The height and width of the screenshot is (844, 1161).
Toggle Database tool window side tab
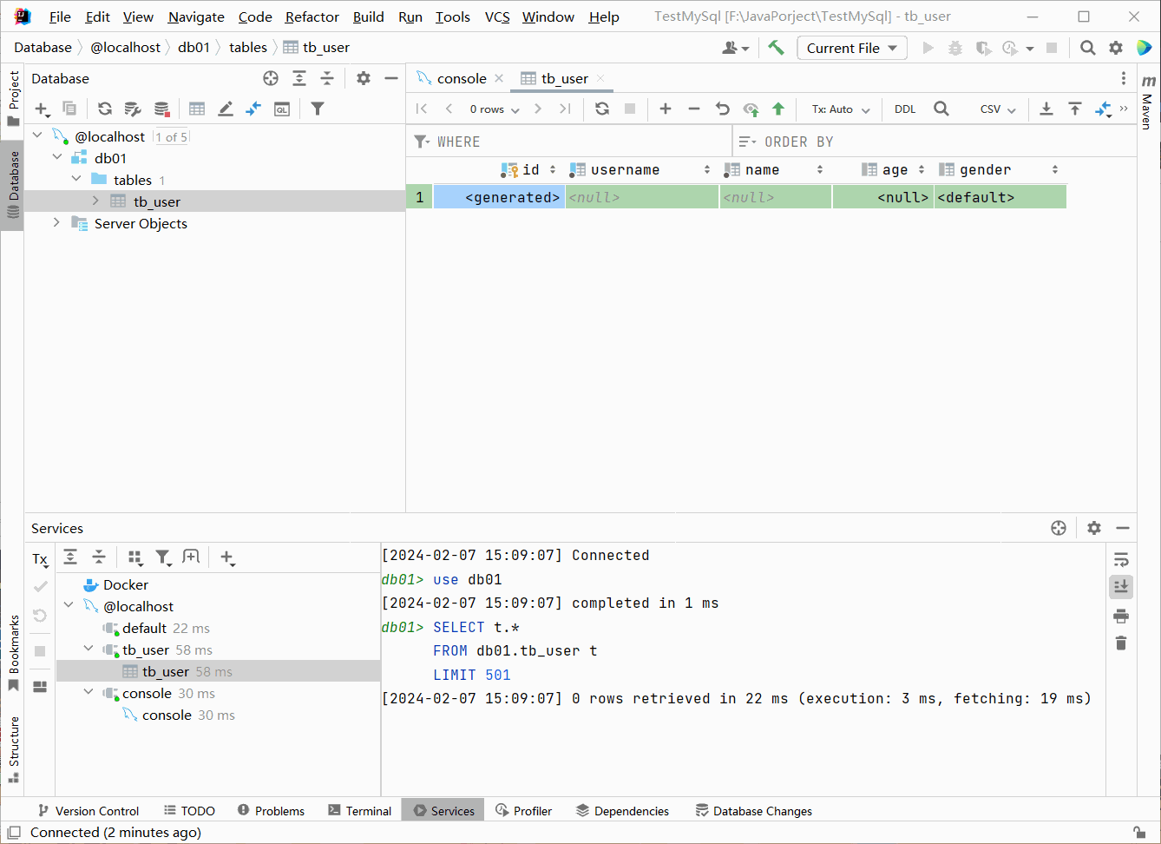coord(13,185)
